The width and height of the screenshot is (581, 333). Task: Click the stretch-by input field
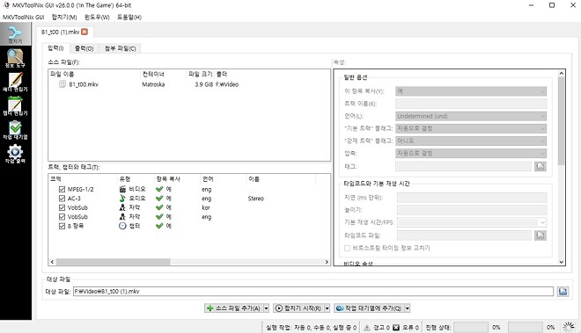click(472, 210)
